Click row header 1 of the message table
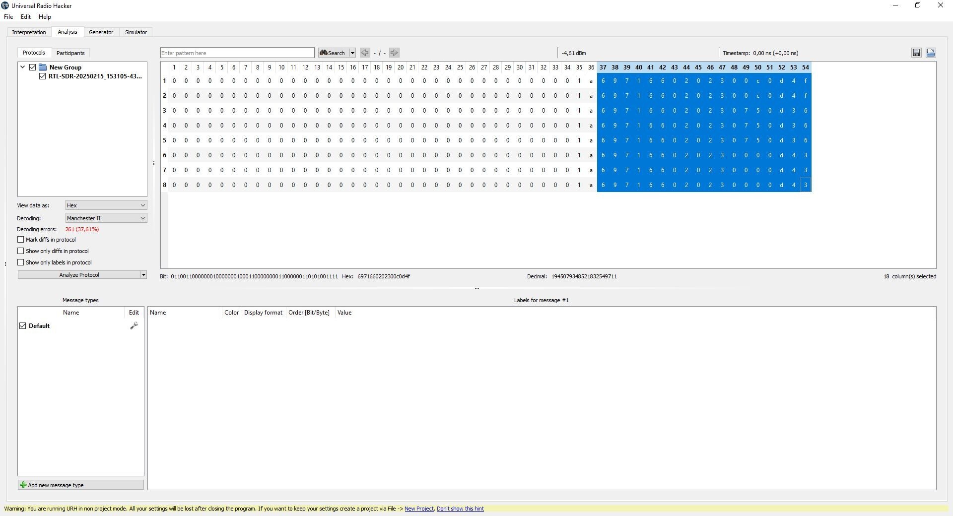The image size is (953, 516). [x=164, y=81]
